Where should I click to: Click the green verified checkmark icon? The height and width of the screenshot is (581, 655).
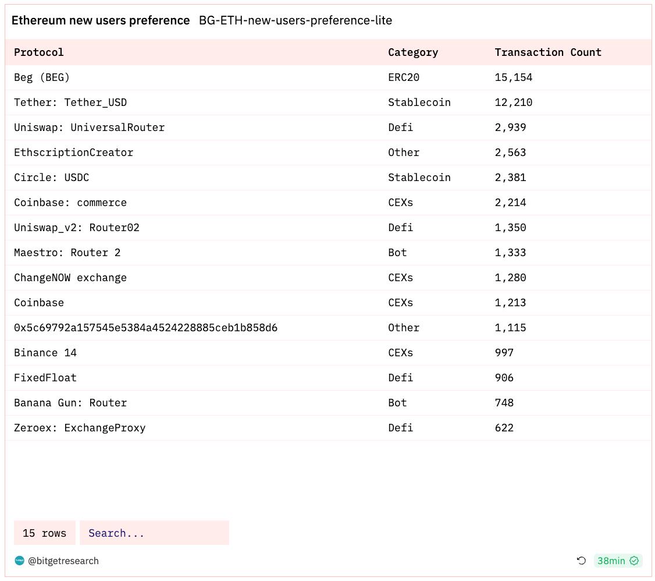(634, 561)
